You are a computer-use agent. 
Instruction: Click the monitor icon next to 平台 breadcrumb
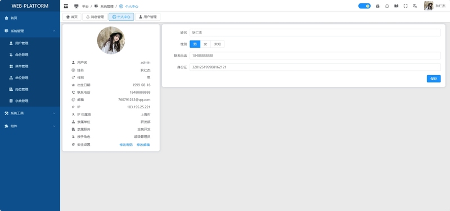pyautogui.click(x=76, y=6)
